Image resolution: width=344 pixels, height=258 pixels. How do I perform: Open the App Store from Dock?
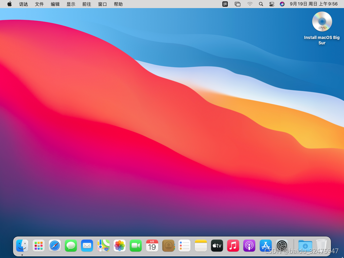tap(266, 246)
